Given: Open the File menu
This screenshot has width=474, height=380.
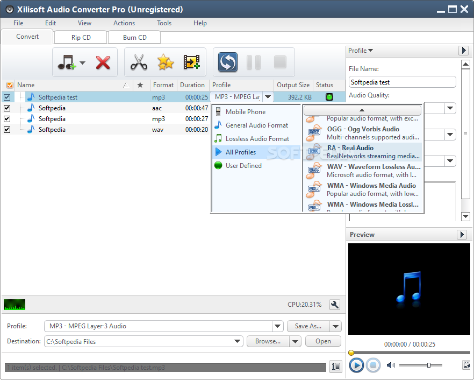Looking at the screenshot, I should (18, 23).
